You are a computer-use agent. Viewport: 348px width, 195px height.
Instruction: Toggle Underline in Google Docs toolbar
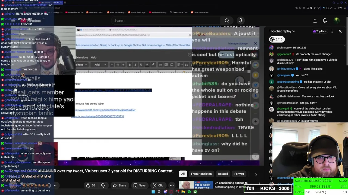click(x=141, y=65)
